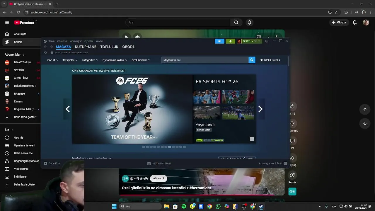This screenshot has height=211, width=375.
Task: Click the YouTube search magnifier button
Action: (x=236, y=23)
